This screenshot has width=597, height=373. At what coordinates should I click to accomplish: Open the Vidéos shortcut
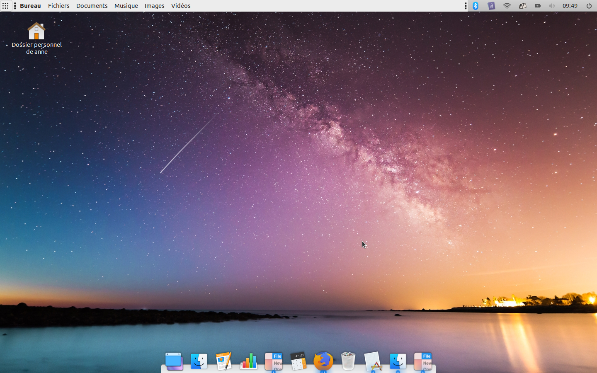pos(181,6)
